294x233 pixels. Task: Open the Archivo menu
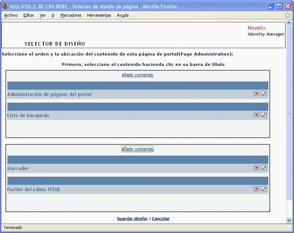(x=11, y=15)
